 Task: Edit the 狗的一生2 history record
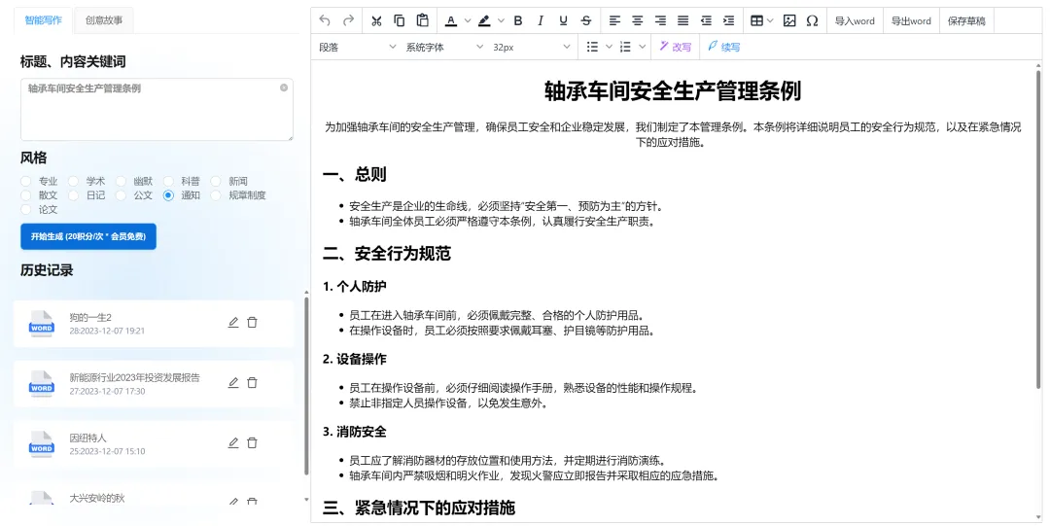pyautogui.click(x=233, y=322)
